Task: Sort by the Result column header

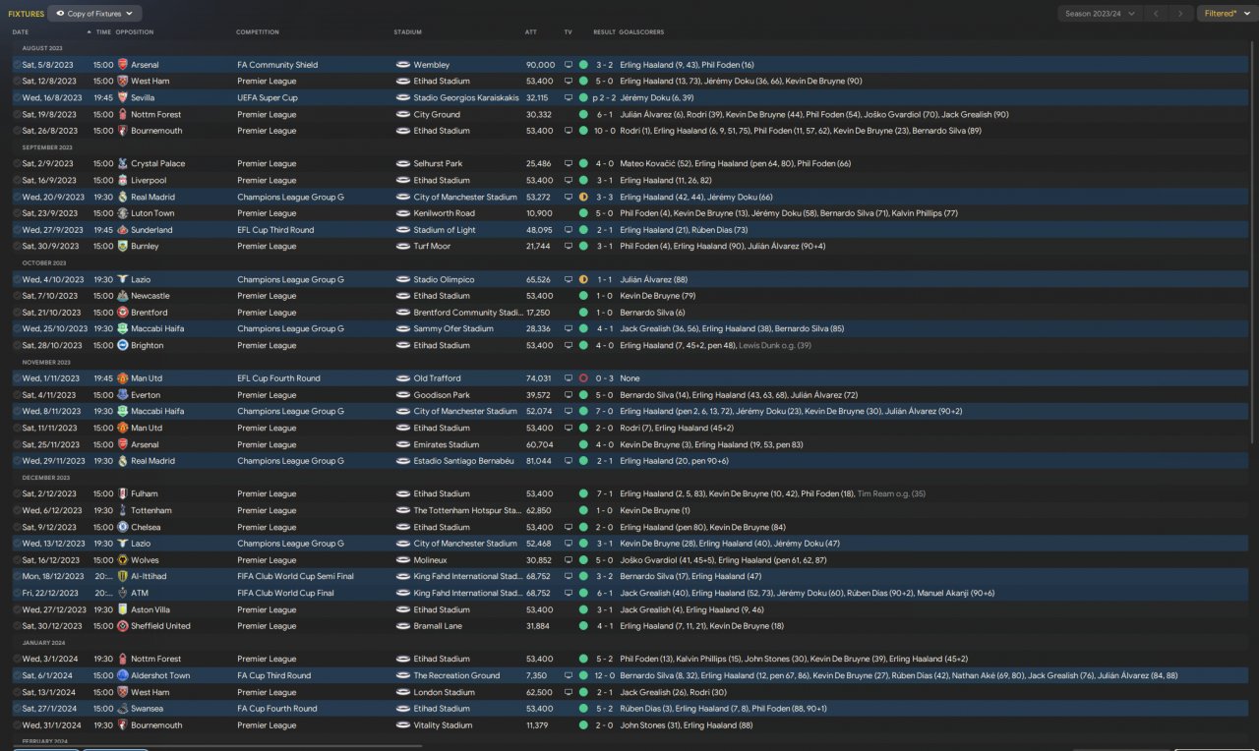Action: (604, 32)
